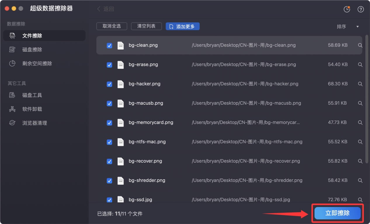Click 取消全选 to deselect all files

coord(112,26)
